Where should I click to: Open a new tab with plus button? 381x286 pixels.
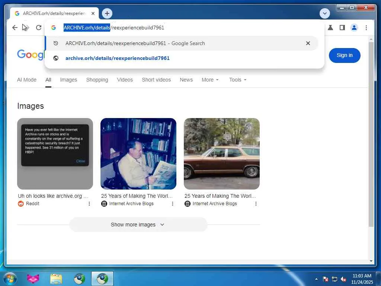(x=107, y=13)
